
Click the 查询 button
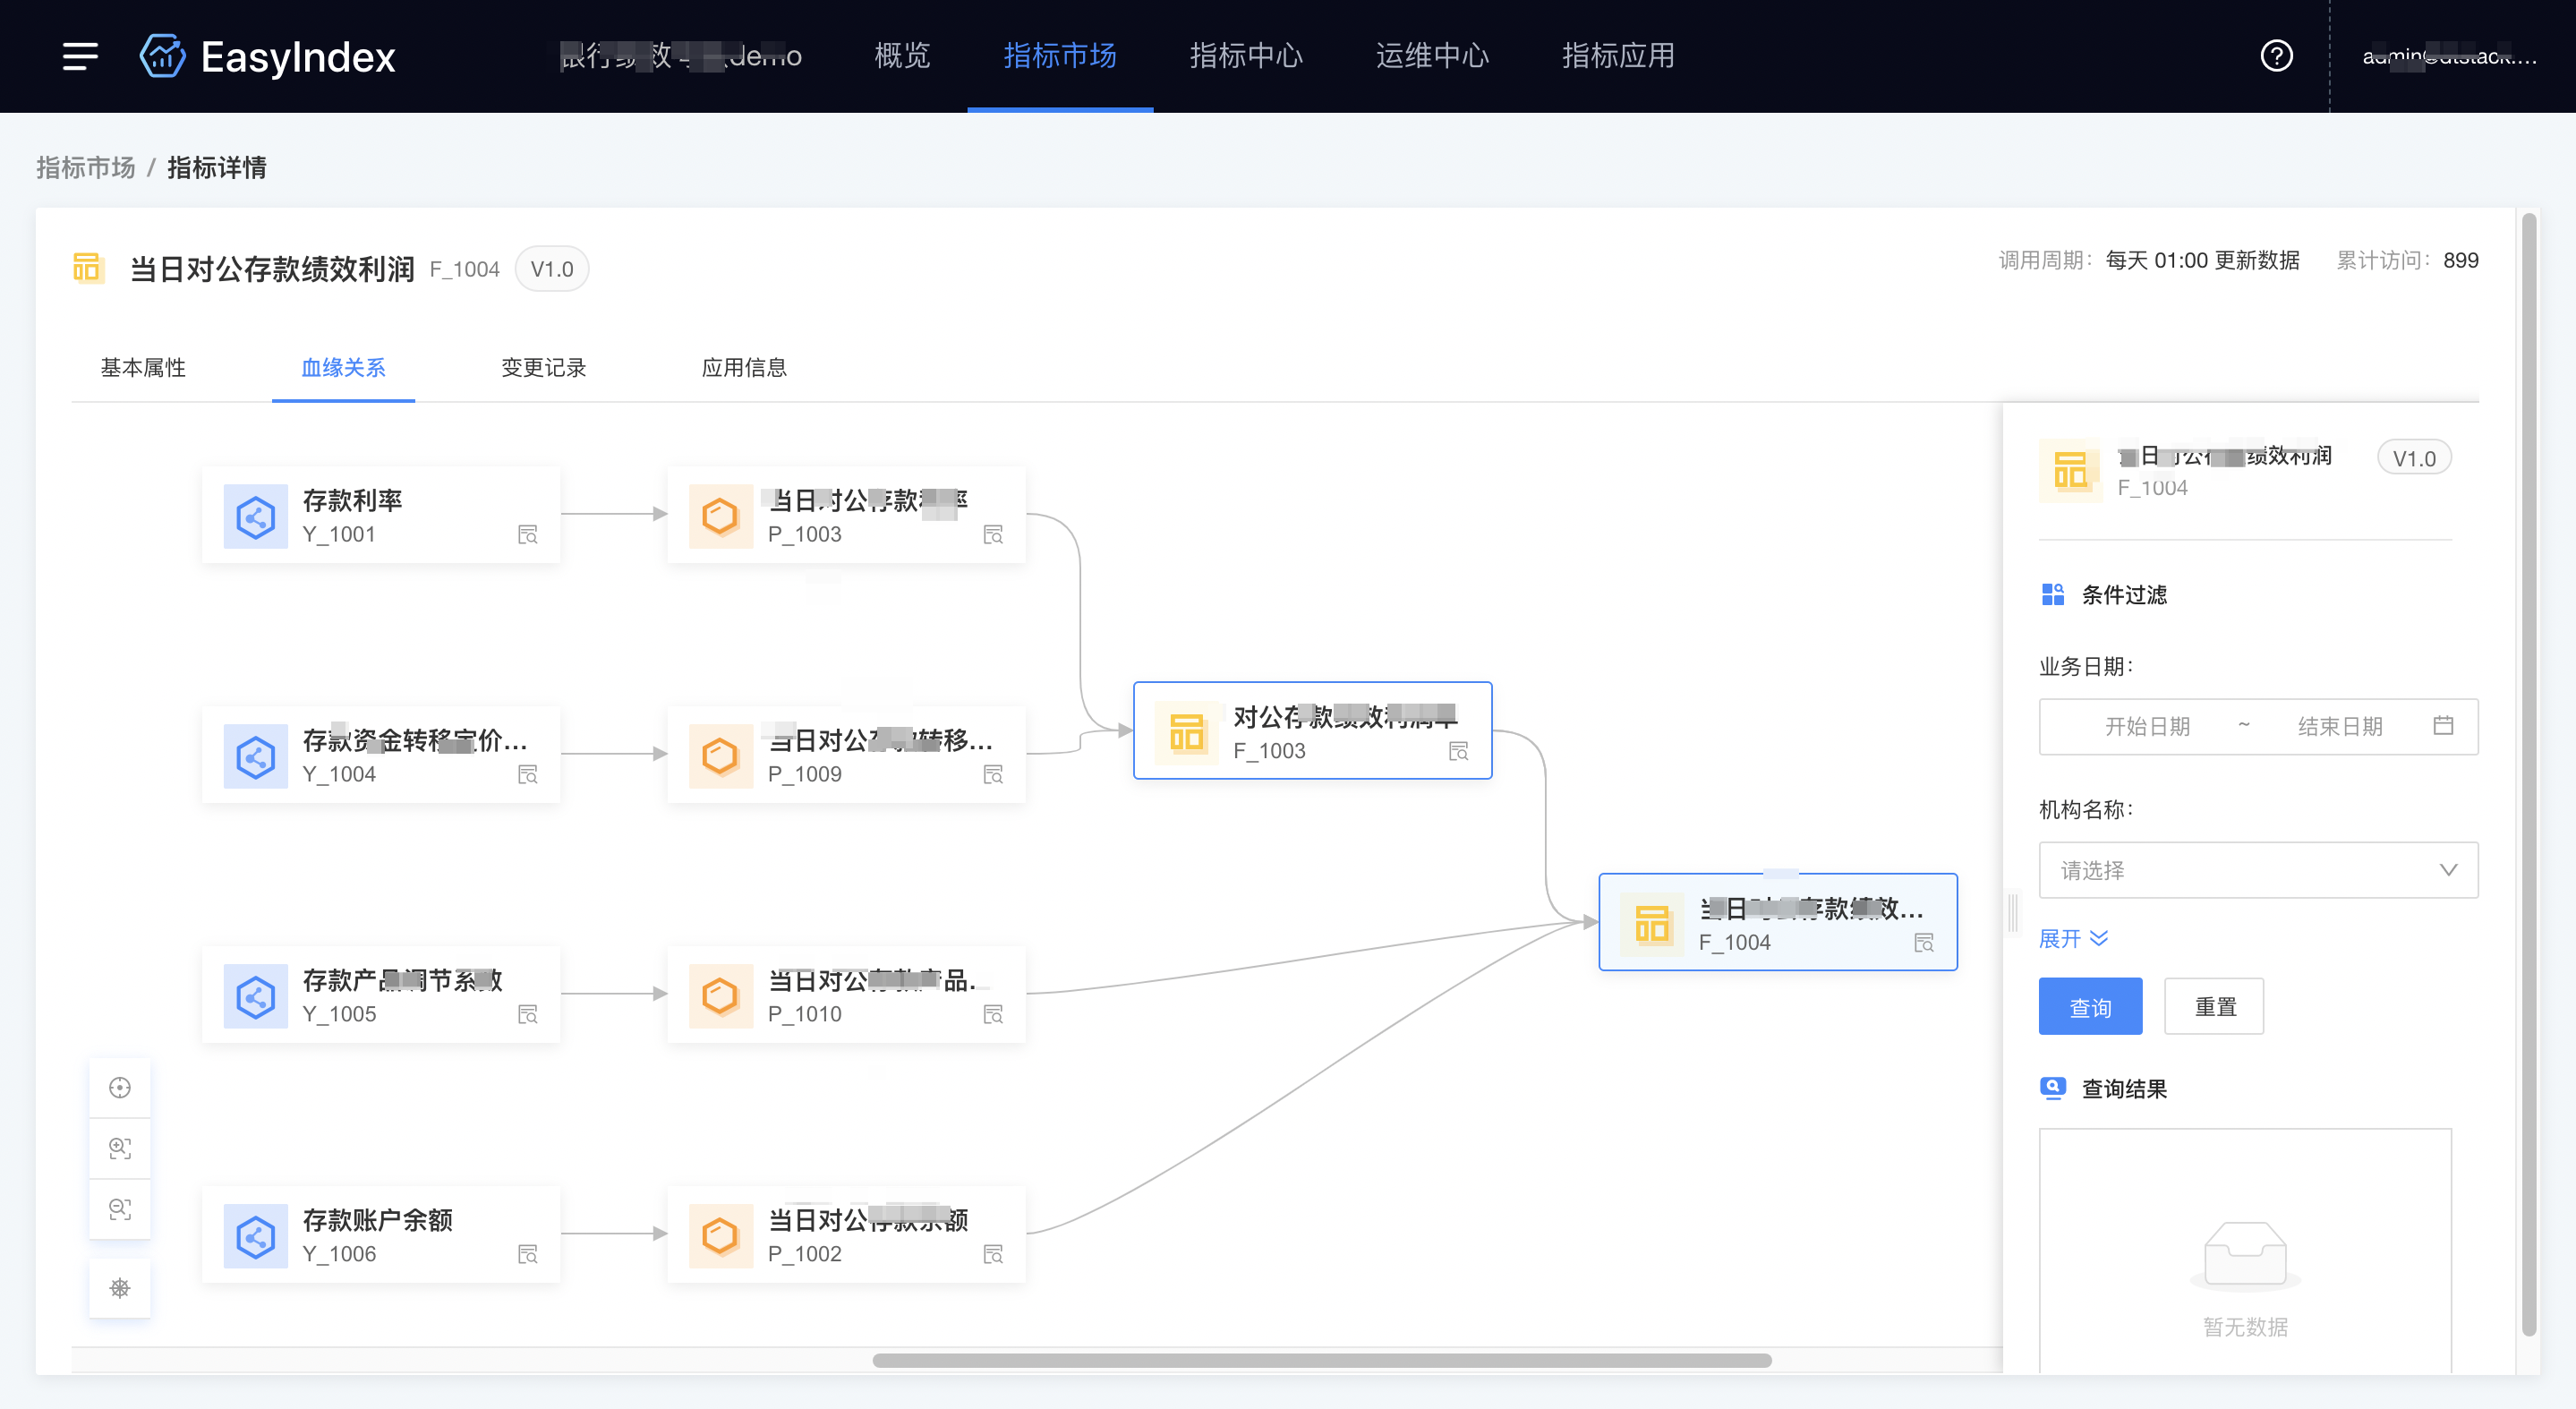click(x=2090, y=1007)
